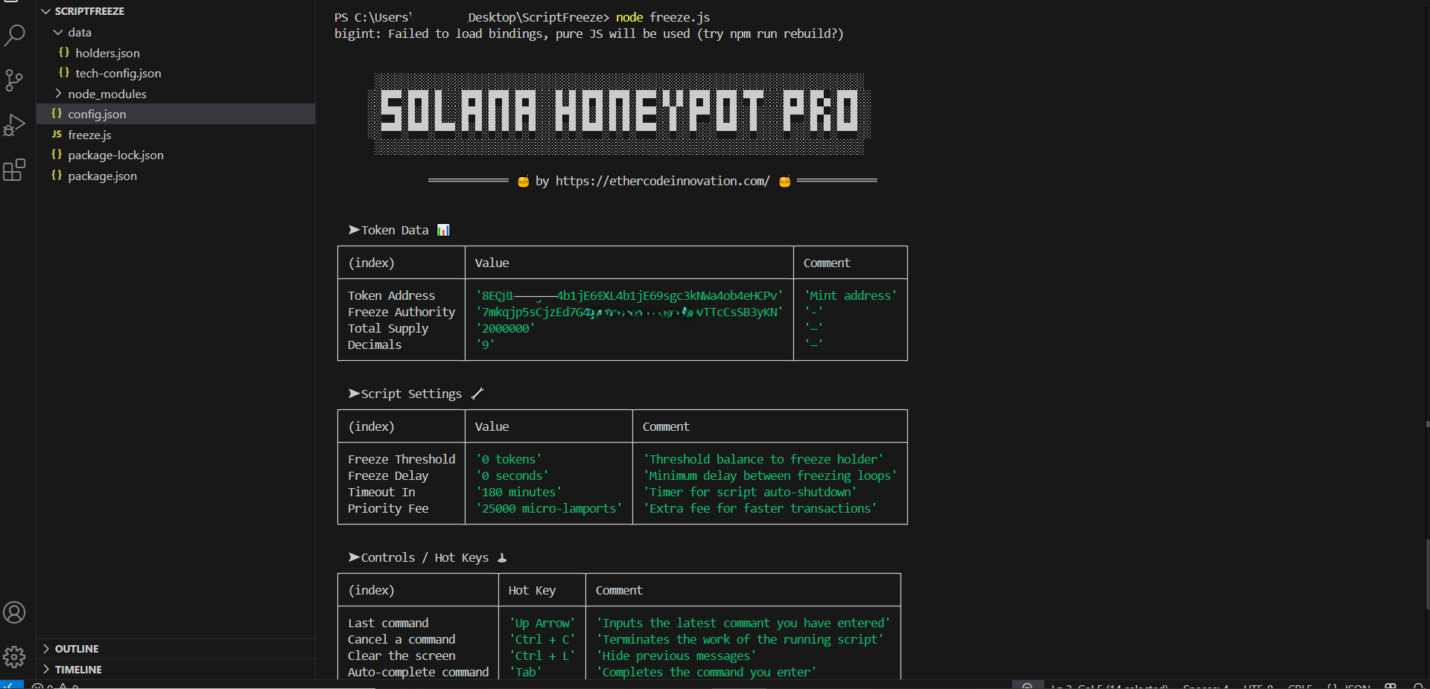This screenshot has height=689, width=1430.
Task: Click the 'Mint address' comment cell
Action: click(851, 295)
